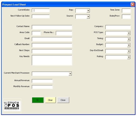Focus the Email text field
The height and width of the screenshot is (116, 137).
pos(52,39)
